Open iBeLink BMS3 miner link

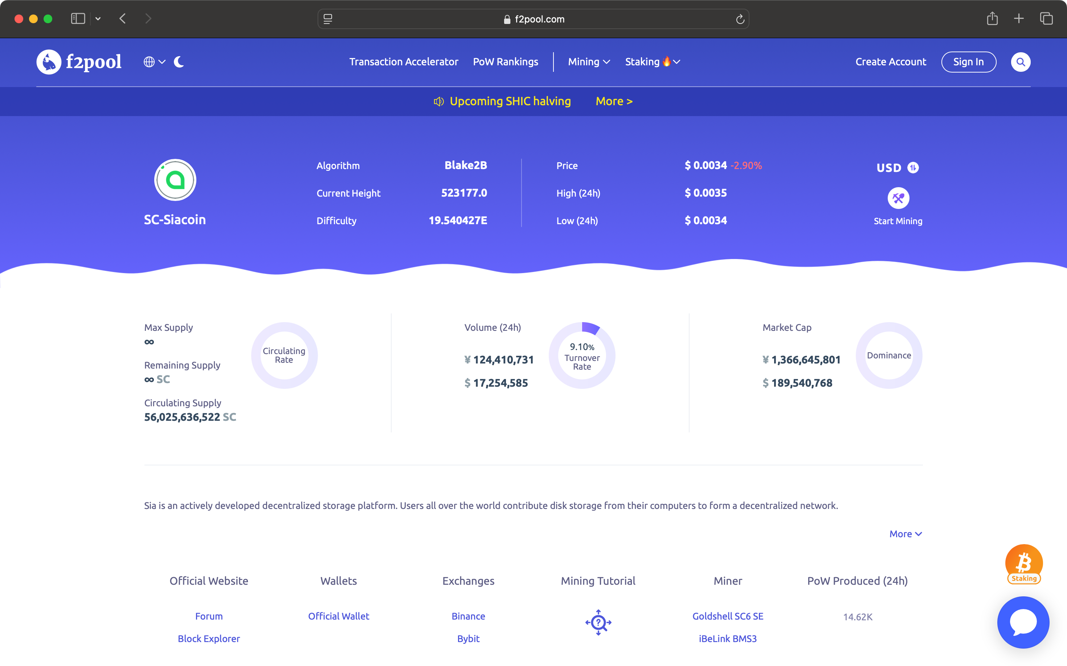728,639
